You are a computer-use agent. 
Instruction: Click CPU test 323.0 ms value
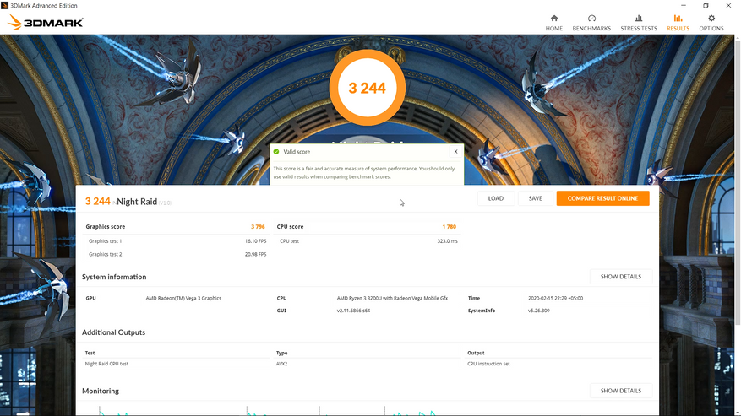[447, 240]
